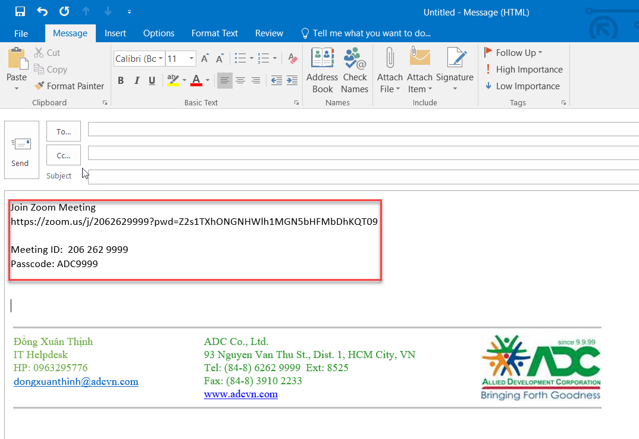Viewport: 639px width, 439px height.
Task: Click the Check Names icon
Action: coord(355,70)
